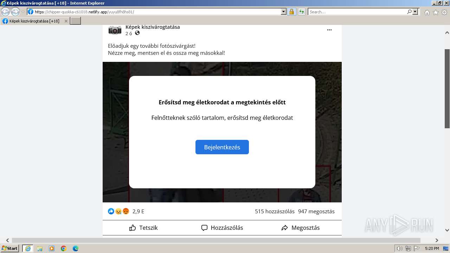Click the Facebook favicon in address bar
This screenshot has height=253, width=450.
click(x=31, y=12)
